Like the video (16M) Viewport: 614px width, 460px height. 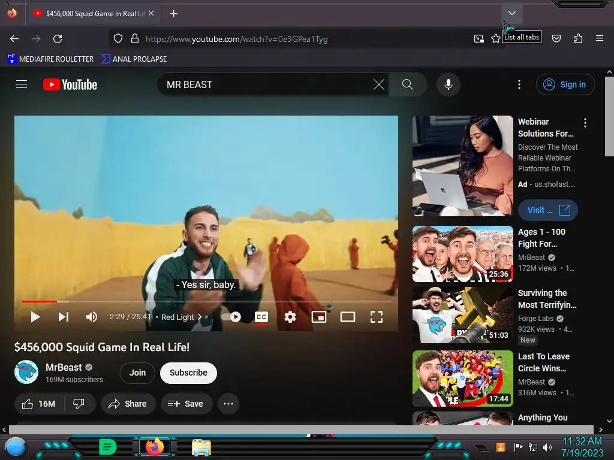(39, 404)
